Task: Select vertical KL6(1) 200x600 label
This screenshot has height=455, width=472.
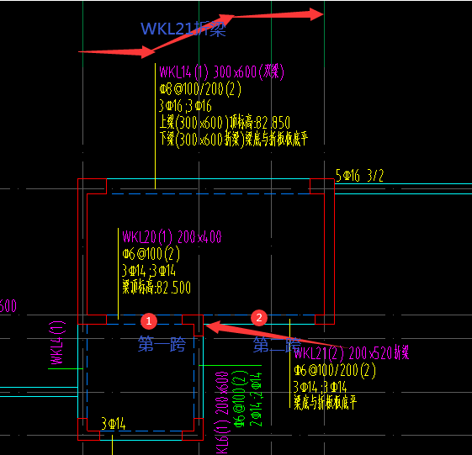Action: (222, 414)
